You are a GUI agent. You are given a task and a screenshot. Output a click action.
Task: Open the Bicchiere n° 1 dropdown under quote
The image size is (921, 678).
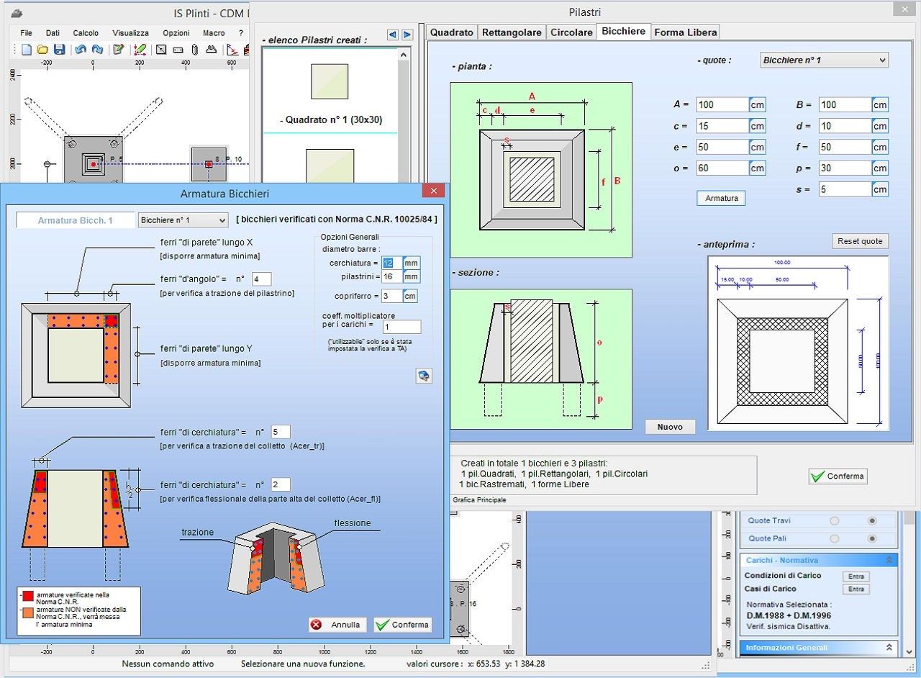pos(824,60)
